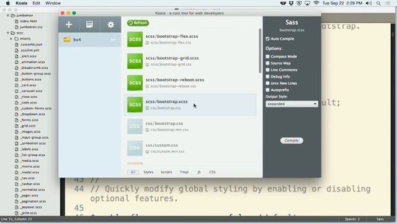Click SCSS icon for bootstrap-reboot.scss
The image size is (397, 223).
tap(135, 82)
